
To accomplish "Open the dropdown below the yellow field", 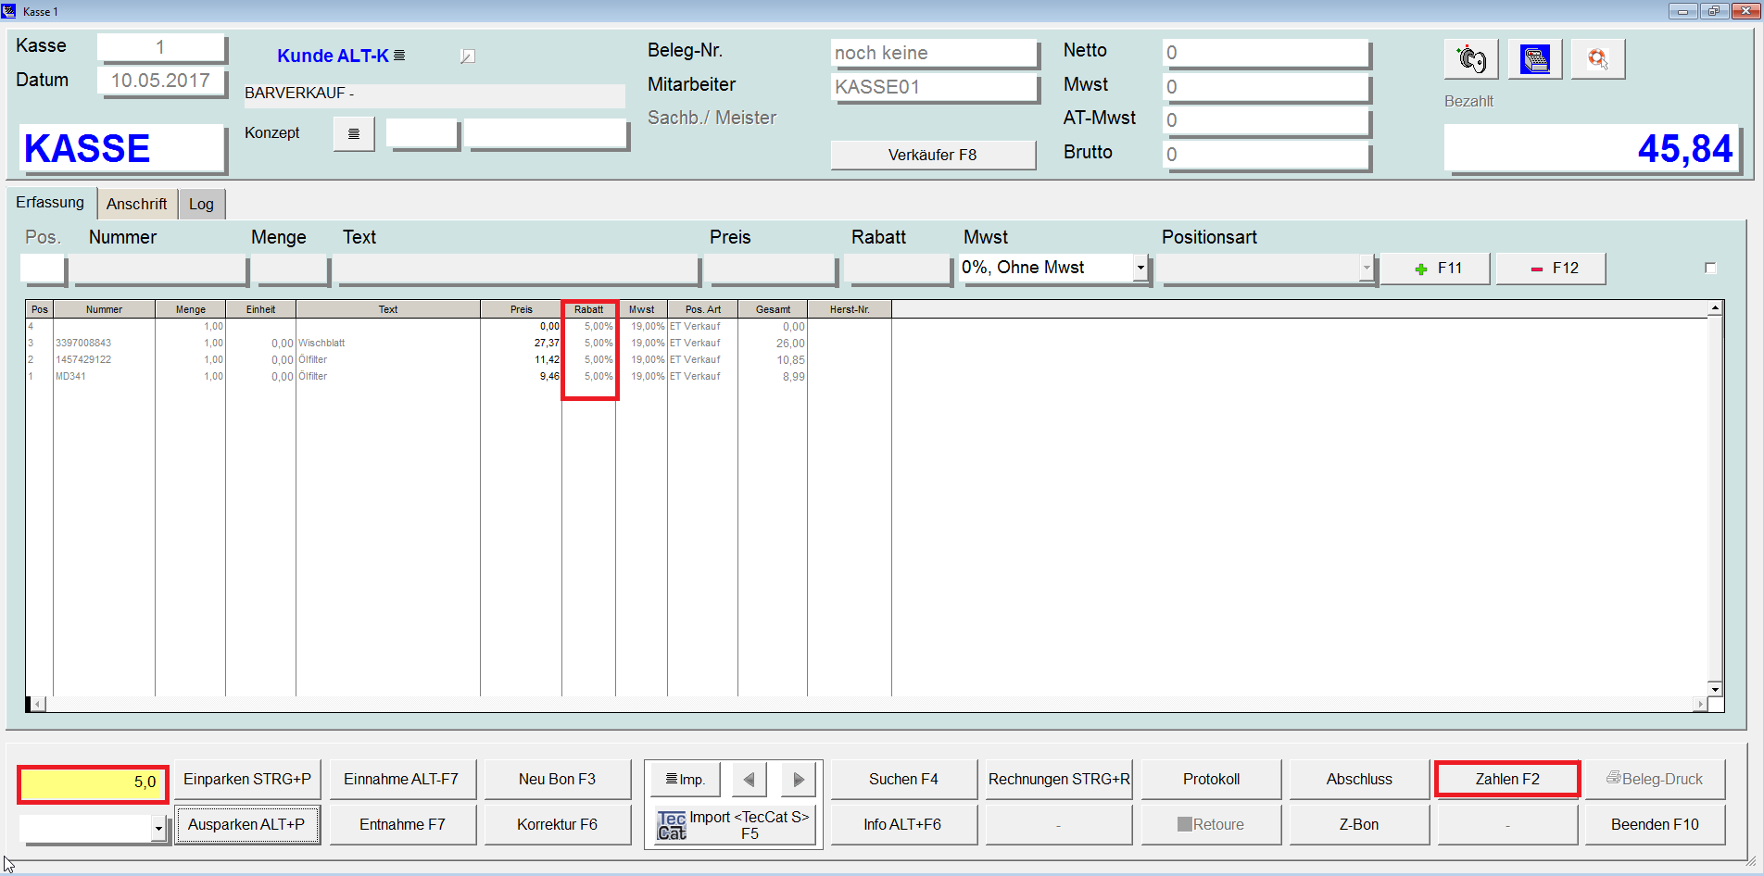I will pos(158,829).
